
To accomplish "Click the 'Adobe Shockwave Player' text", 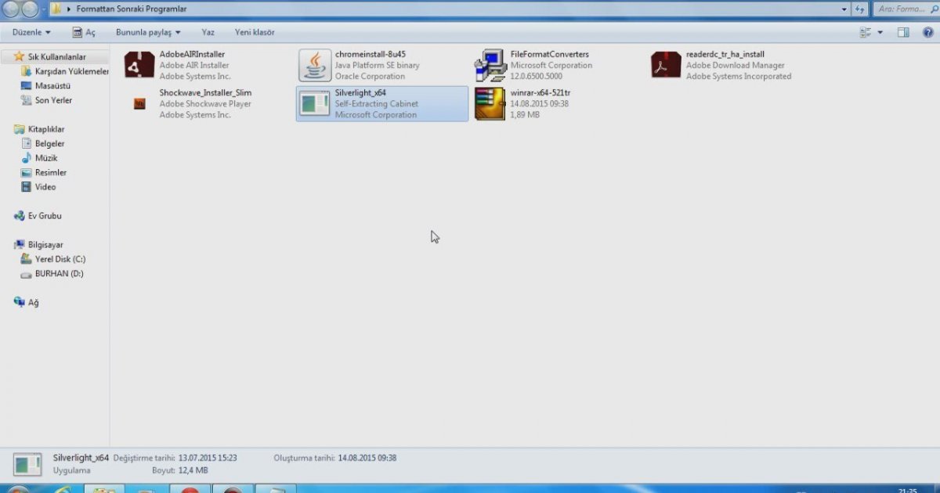I will point(205,104).
